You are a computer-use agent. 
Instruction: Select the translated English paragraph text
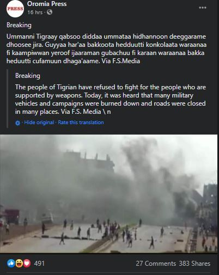(111, 99)
